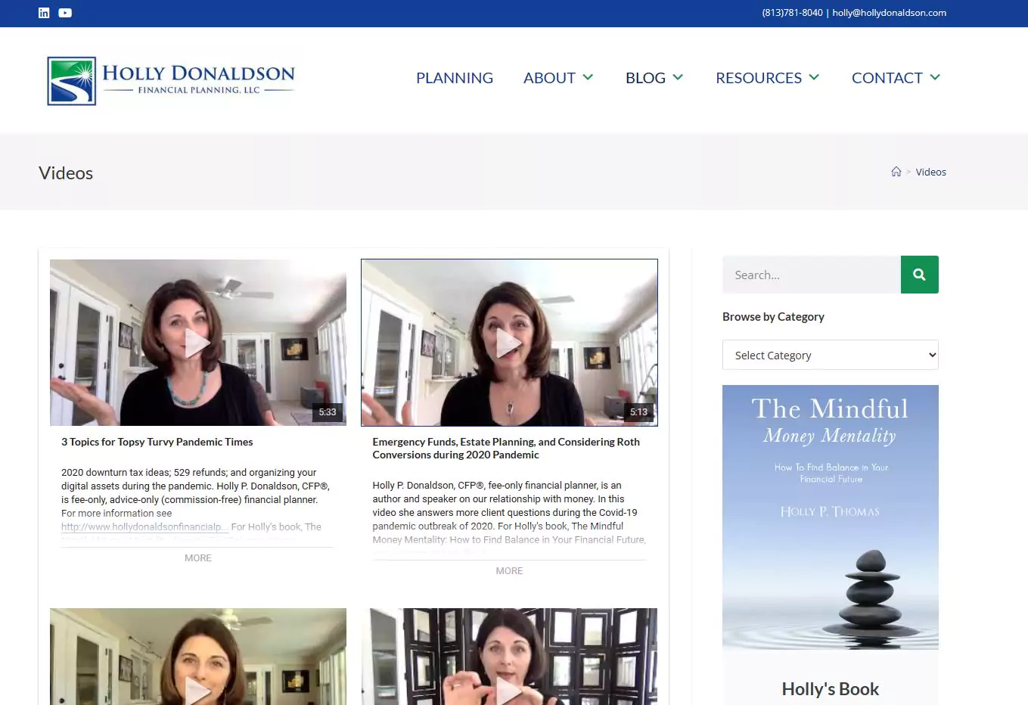Open the Select Category dropdown
Screen dimensions: 1028x705
[x=830, y=355]
